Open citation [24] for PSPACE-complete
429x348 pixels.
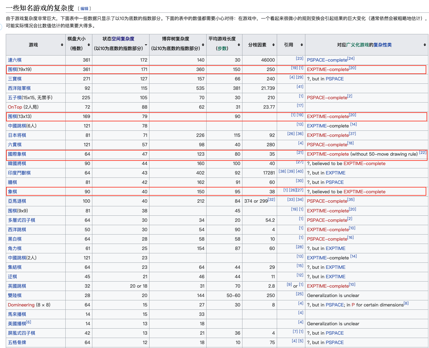click(x=351, y=58)
